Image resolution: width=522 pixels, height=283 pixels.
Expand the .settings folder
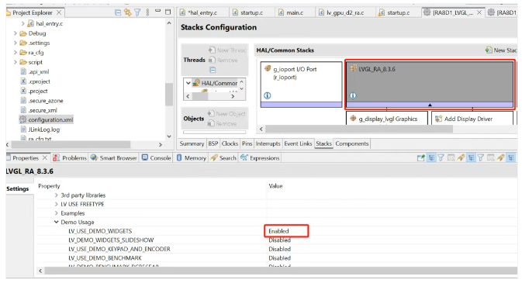tap(16, 43)
